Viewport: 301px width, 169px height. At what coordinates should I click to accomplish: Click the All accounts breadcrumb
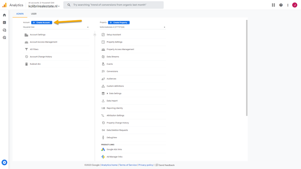[x=34, y=3]
